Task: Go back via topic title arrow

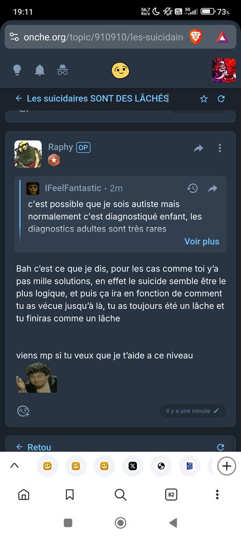Action: 19,99
